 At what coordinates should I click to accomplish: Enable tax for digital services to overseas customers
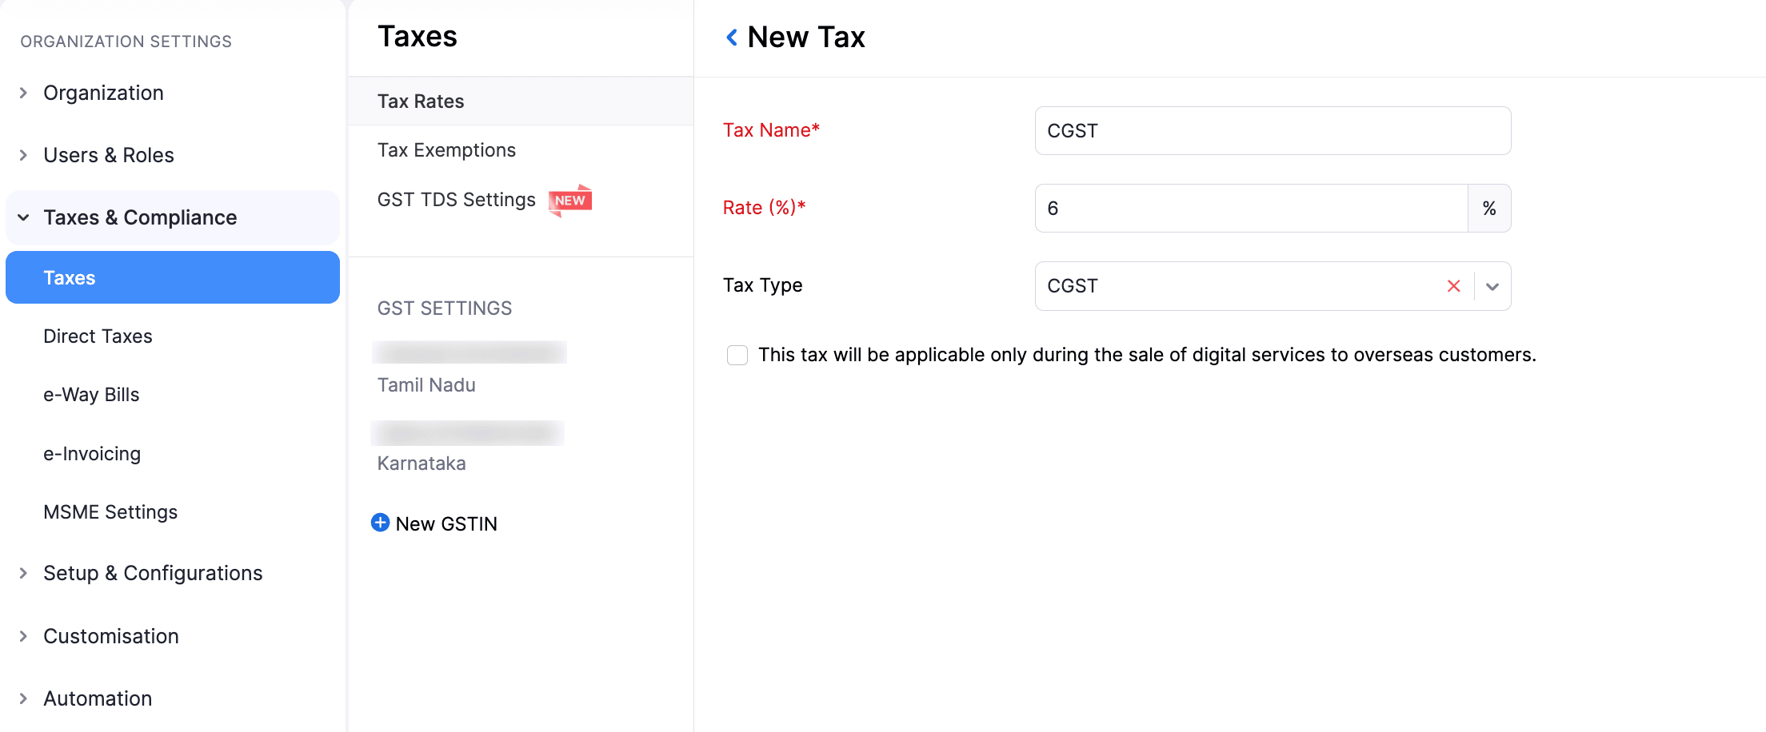coord(737,355)
